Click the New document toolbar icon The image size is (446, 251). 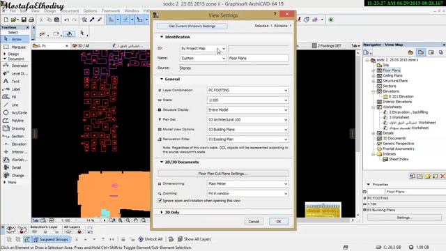[x=6, y=20]
